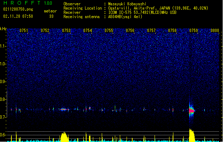
Task: Click the 0753 time marker
Action: pos(66,30)
